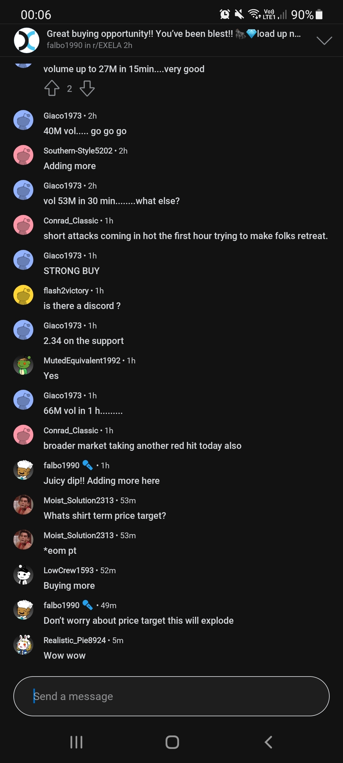This screenshot has height=763, width=343.
Task: Open the Android recent apps button
Action: point(76,742)
